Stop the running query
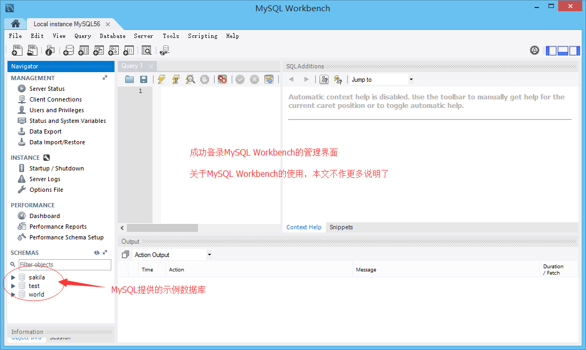 [x=204, y=79]
